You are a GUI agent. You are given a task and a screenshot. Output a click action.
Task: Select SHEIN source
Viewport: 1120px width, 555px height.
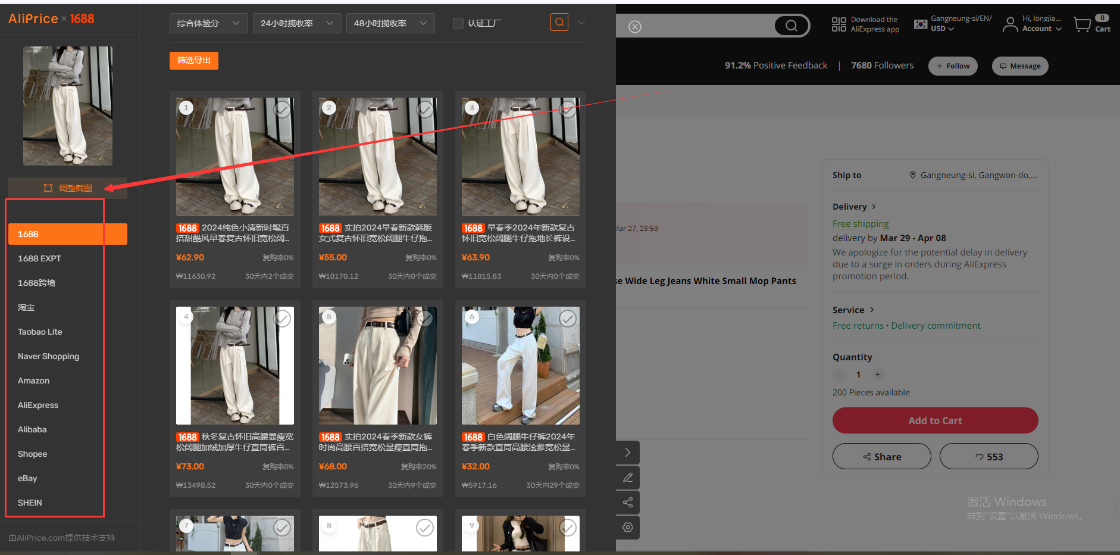(30, 503)
